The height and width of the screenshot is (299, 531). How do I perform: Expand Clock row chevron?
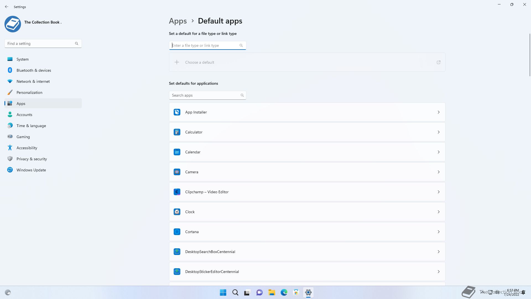(x=439, y=212)
